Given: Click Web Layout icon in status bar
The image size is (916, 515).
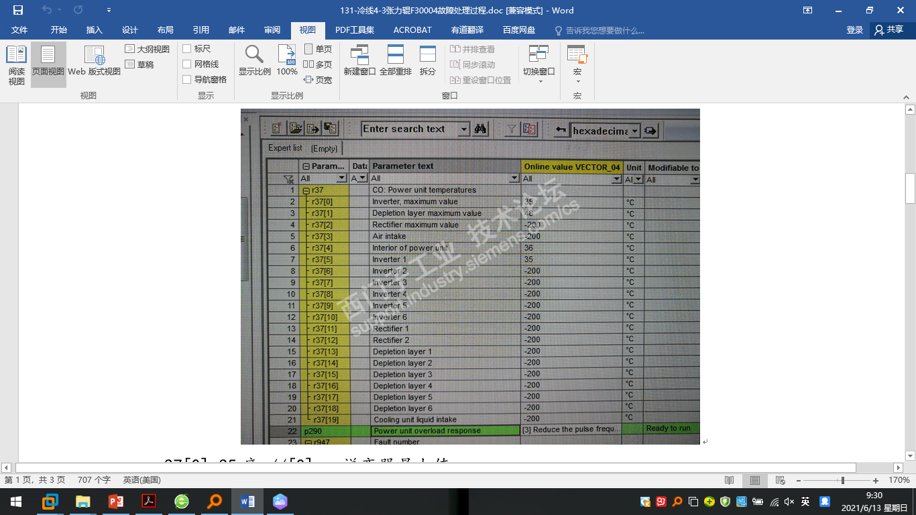Looking at the screenshot, I should (780, 480).
